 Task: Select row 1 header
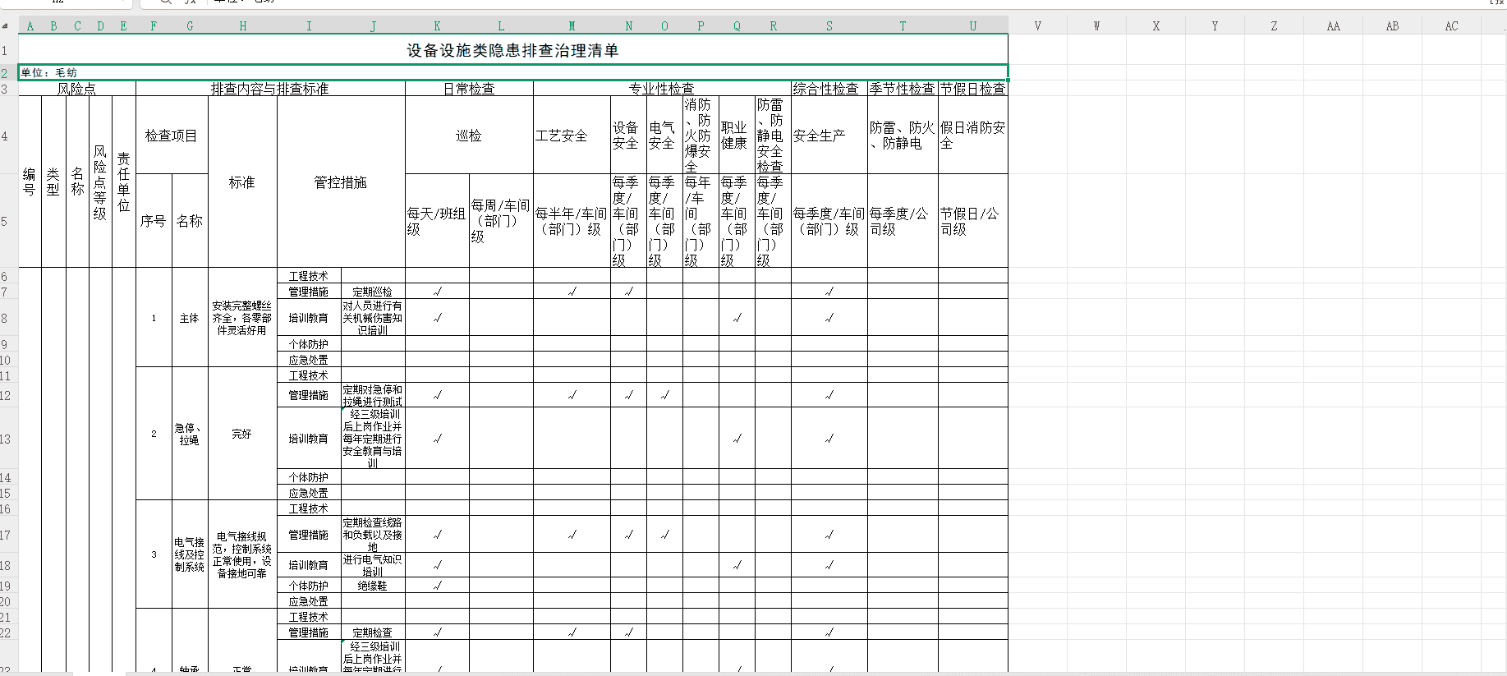[x=5, y=51]
